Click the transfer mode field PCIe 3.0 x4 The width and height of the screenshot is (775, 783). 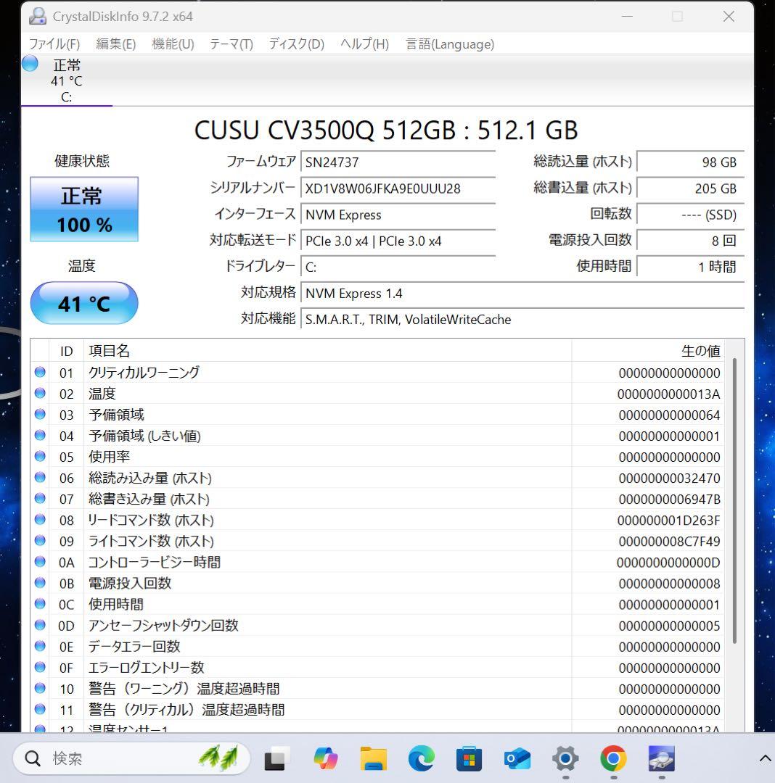[x=398, y=241]
